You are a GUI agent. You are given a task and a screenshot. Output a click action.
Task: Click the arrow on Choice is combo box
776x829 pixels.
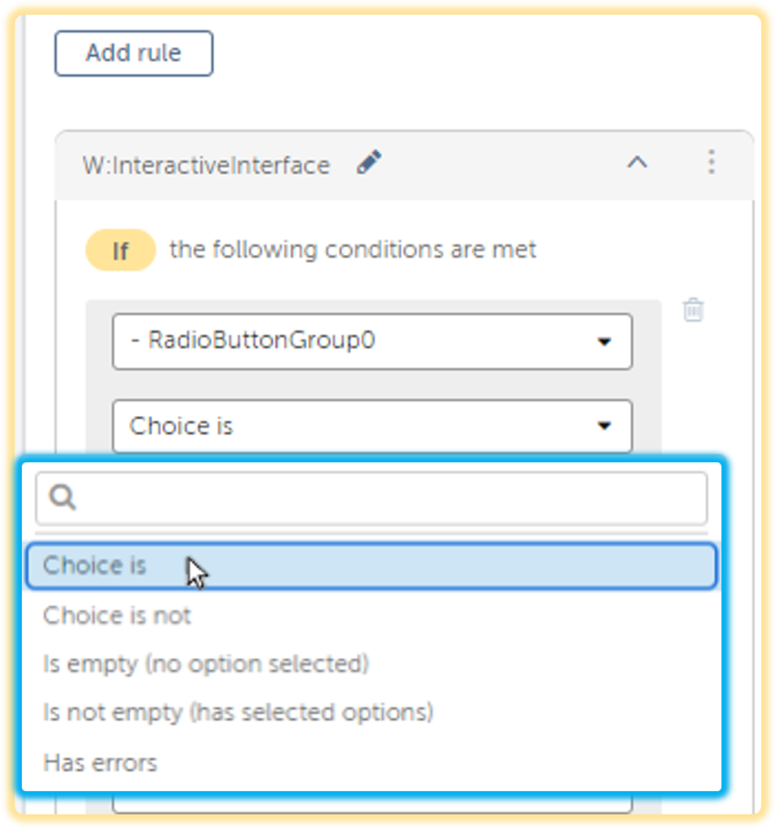coord(604,426)
